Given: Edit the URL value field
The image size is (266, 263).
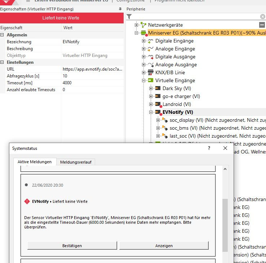Looking at the screenshot, I should tap(93, 69).
